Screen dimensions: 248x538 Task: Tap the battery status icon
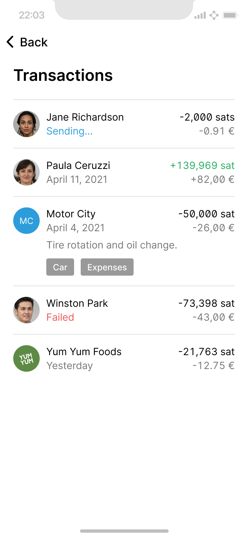tap(230, 15)
